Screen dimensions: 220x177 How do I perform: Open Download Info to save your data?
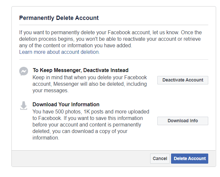pos(183,121)
